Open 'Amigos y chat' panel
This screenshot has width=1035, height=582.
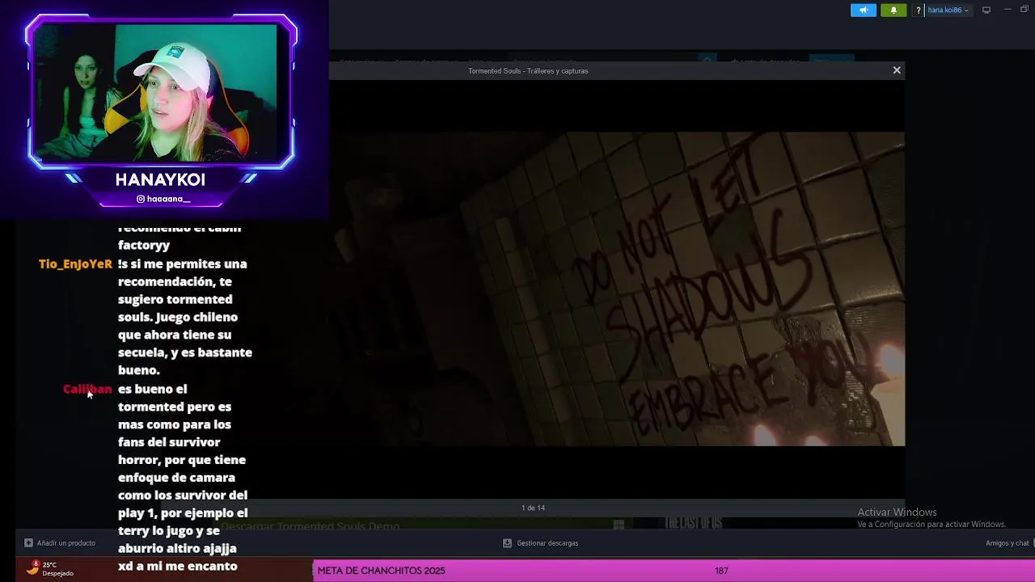pyautogui.click(x=1007, y=543)
